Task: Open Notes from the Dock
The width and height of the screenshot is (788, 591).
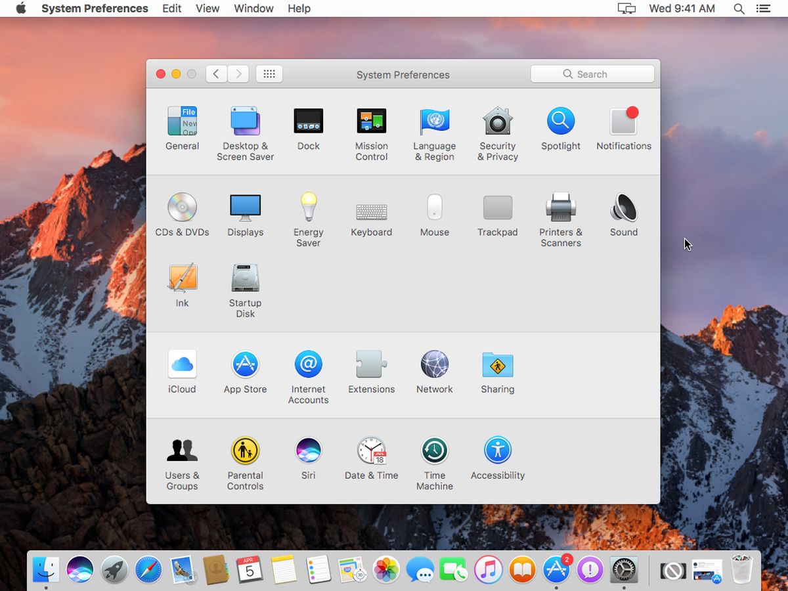Action: pos(284,569)
